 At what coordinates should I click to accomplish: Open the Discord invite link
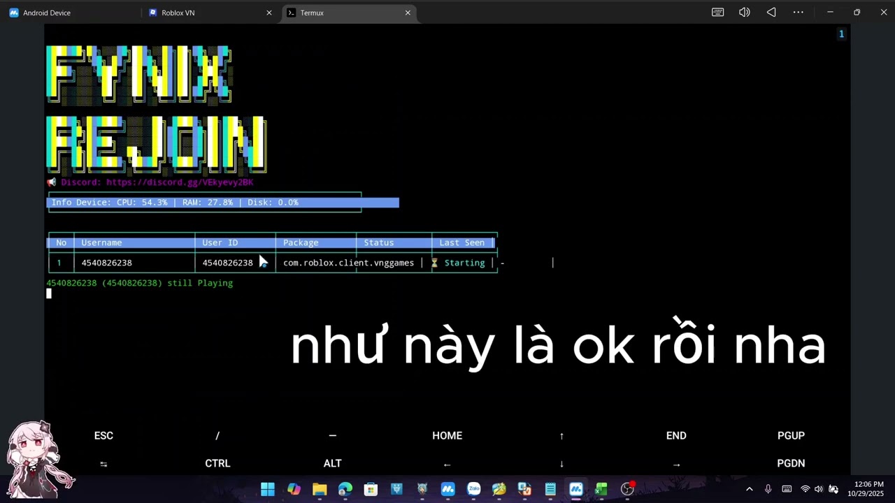pyautogui.click(x=180, y=182)
